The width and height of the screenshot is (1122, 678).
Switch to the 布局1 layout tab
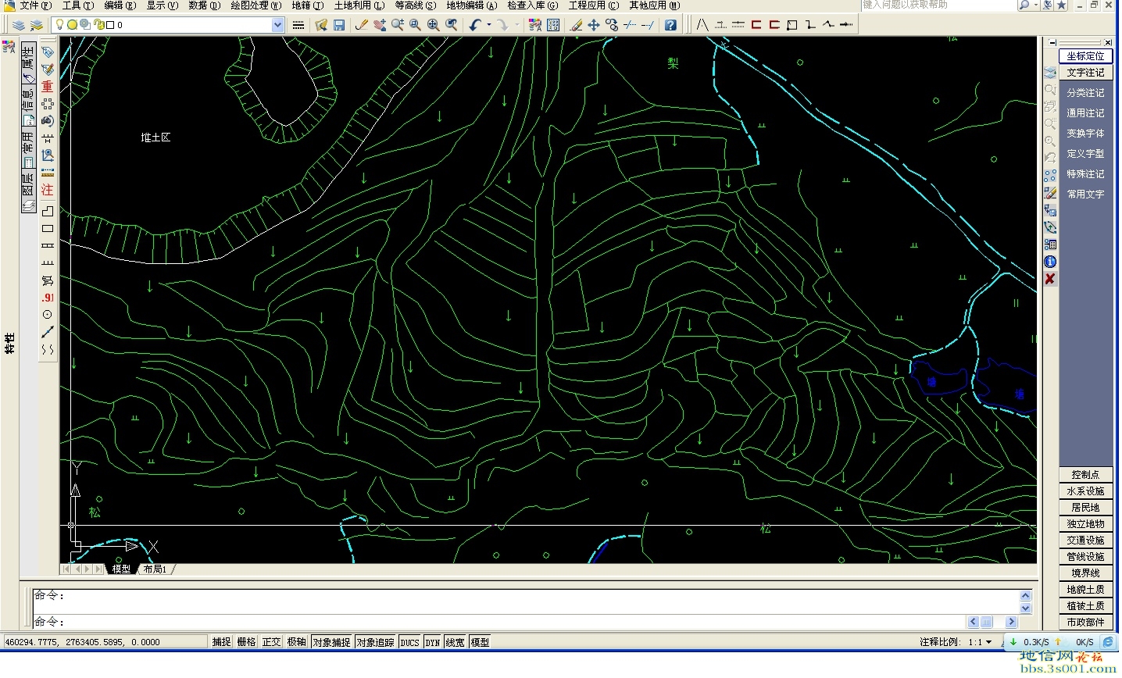coord(155,569)
